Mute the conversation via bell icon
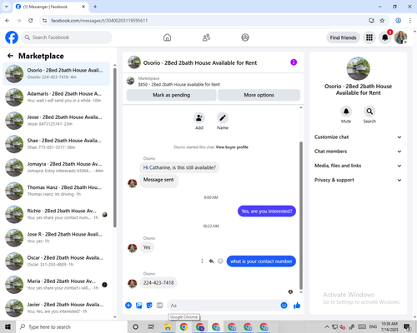Image resolution: width=417 pixels, height=333 pixels. click(x=346, y=112)
